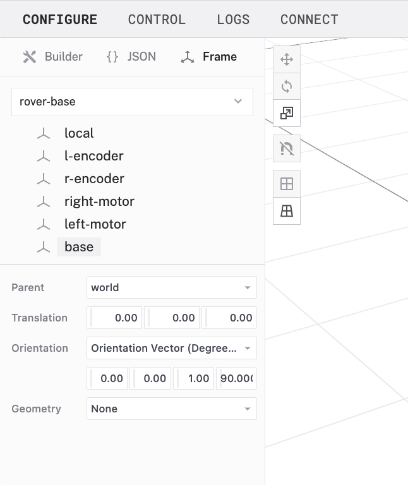The height and width of the screenshot is (485, 408).
Task: Open the Parent world dropdown
Action: click(171, 287)
